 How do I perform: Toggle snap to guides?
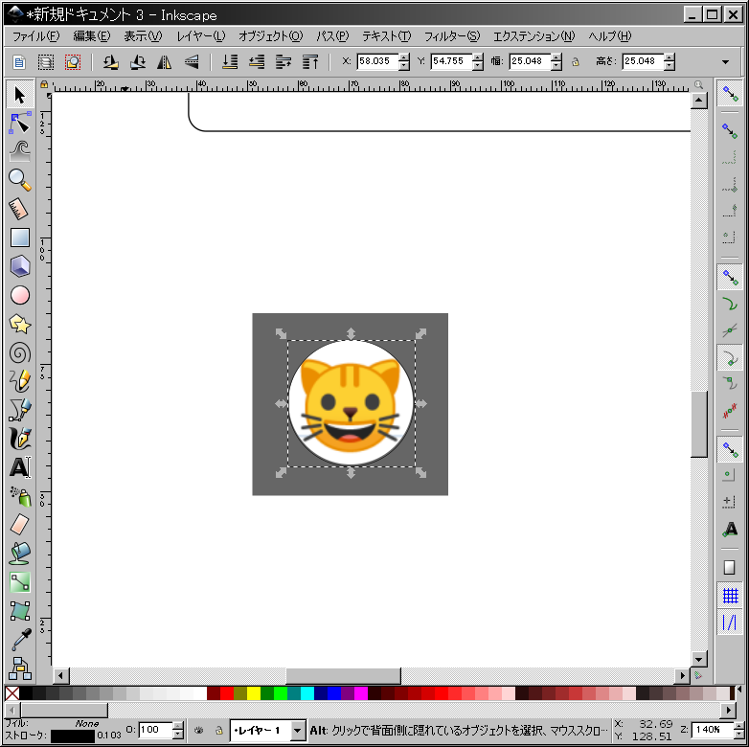[730, 622]
